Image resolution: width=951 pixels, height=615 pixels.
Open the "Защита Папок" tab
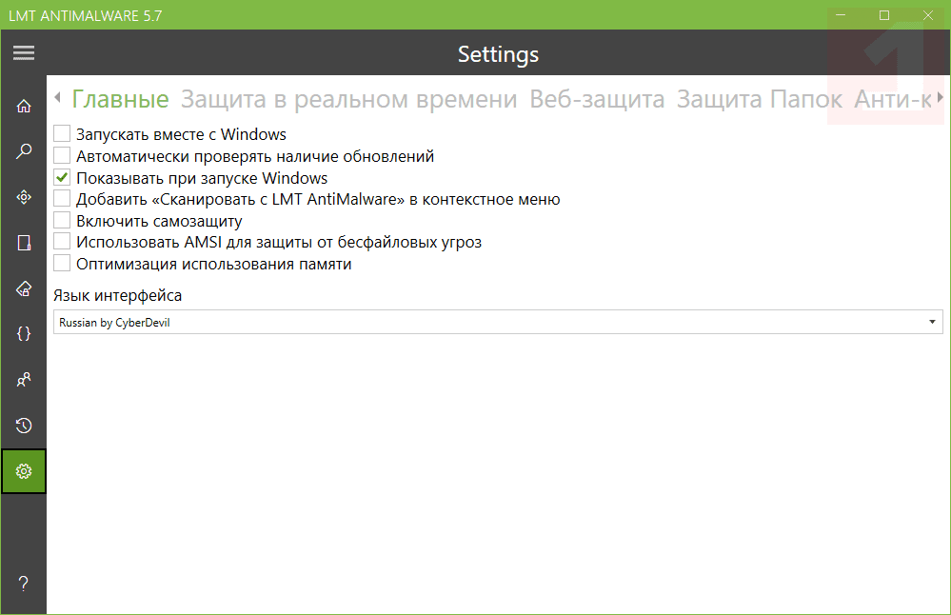[x=759, y=99]
